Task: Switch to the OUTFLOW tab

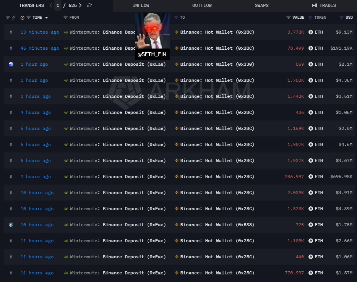Action: tap(202, 5)
